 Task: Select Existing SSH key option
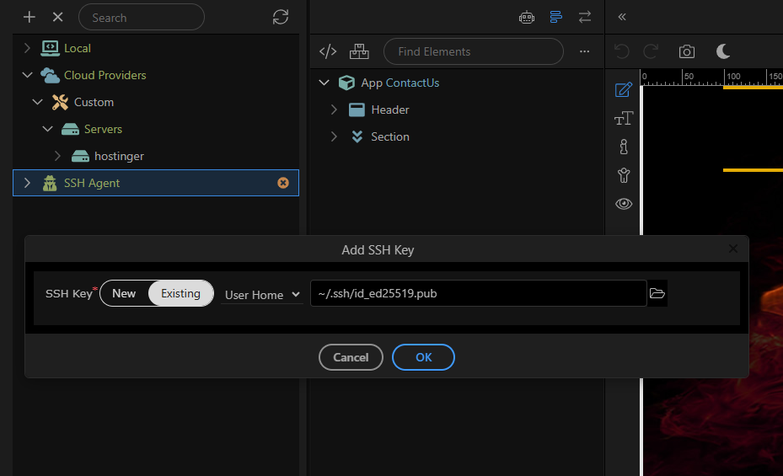point(180,293)
